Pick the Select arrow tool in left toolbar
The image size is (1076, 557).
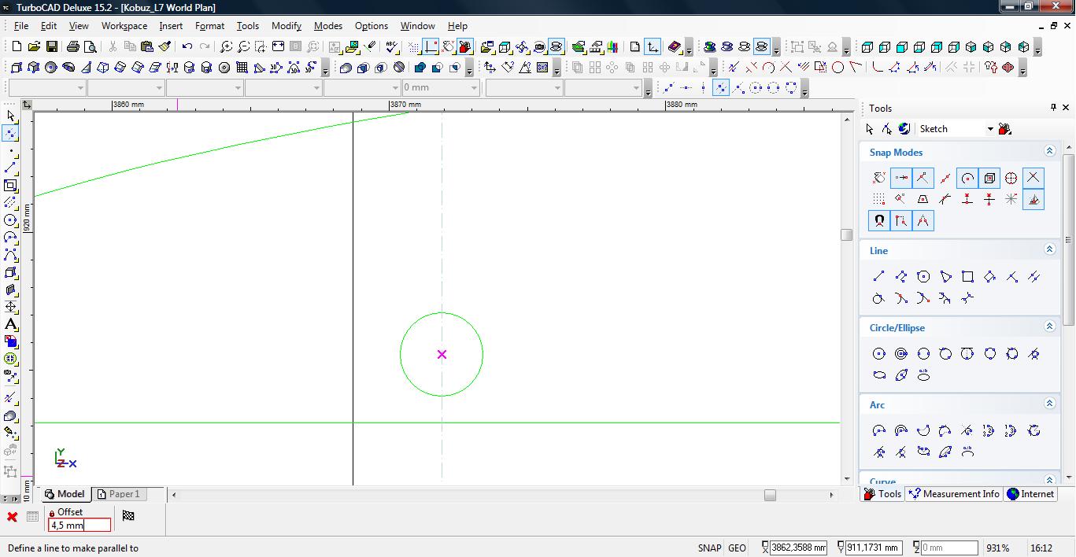(x=10, y=116)
